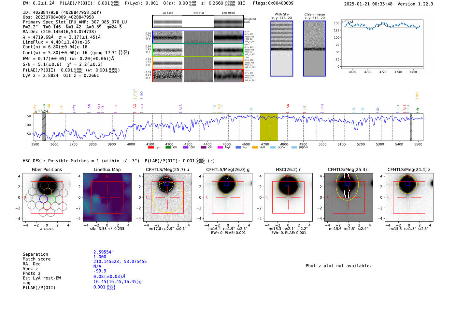456x310 pixels.
Task: Click the timestamp 2025-01-21 00:35:48
Action: click(368, 4)
